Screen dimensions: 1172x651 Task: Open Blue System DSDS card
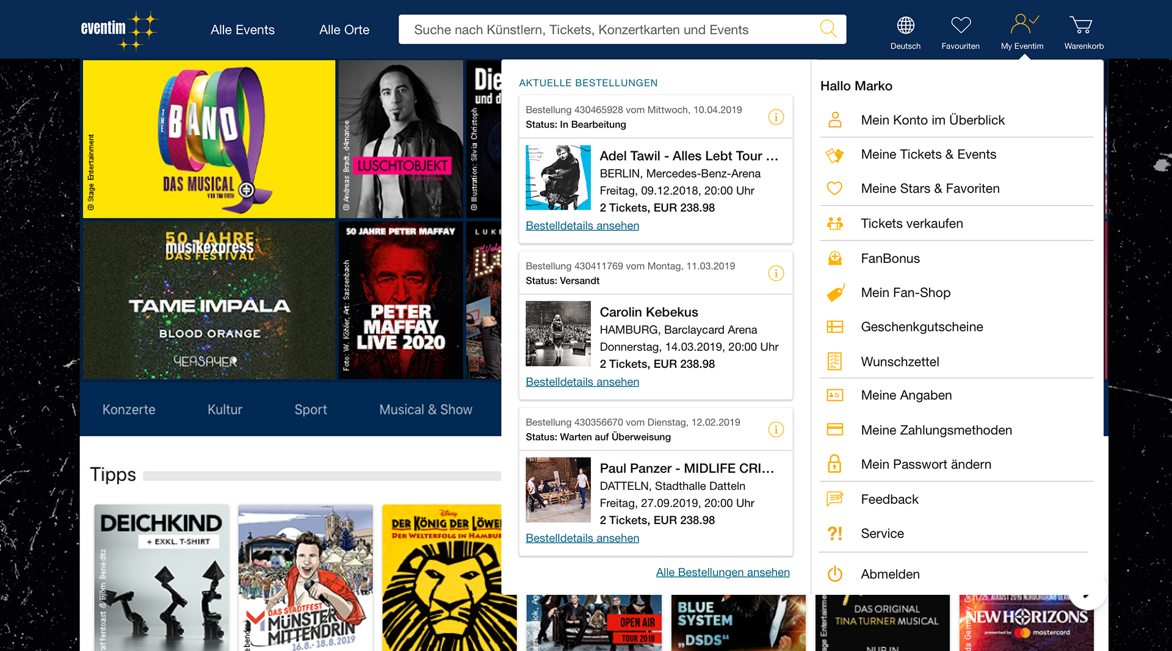click(x=738, y=623)
